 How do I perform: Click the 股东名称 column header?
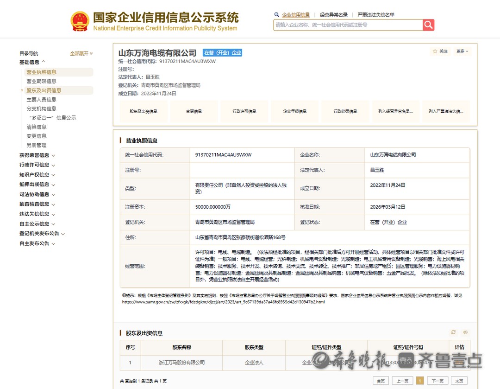tap(182, 347)
